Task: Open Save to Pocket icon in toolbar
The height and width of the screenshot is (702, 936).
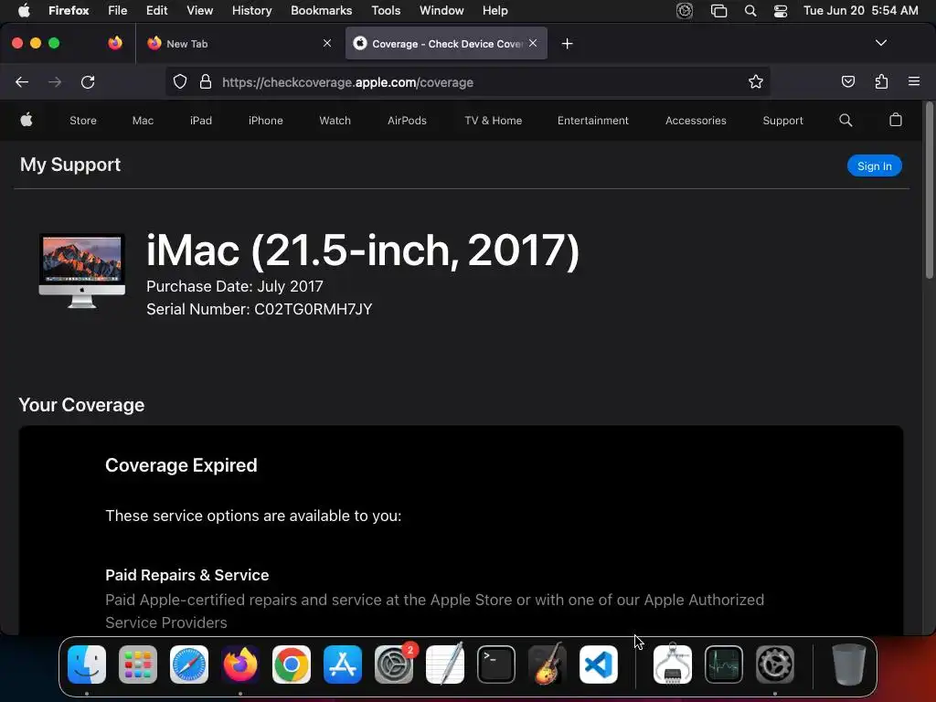Action: tap(847, 81)
